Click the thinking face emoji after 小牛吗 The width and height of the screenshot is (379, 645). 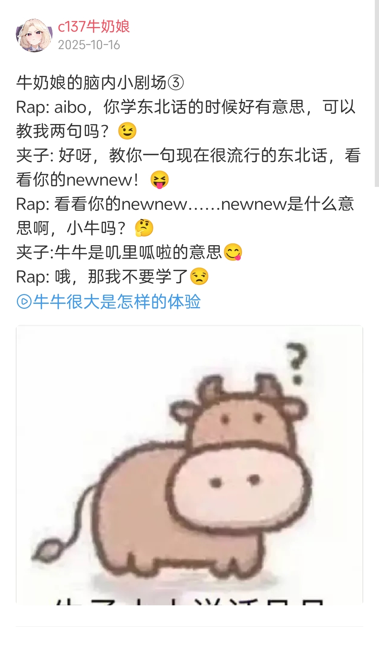click(x=144, y=228)
